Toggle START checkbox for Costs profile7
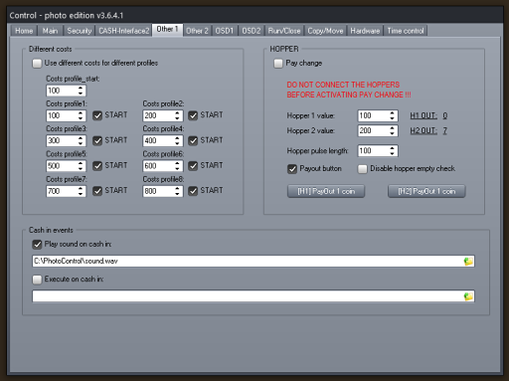The height and width of the screenshot is (381, 509). click(x=97, y=191)
